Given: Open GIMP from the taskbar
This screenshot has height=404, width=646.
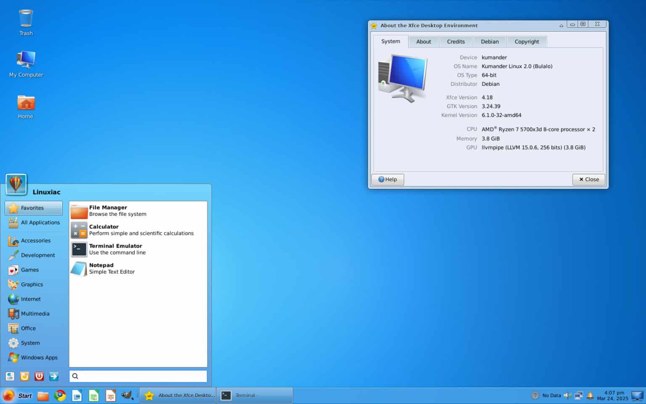Looking at the screenshot, I should pyautogui.click(x=127, y=396).
